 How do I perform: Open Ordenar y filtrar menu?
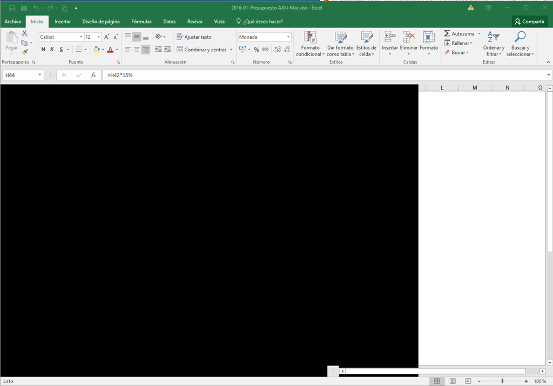click(494, 44)
